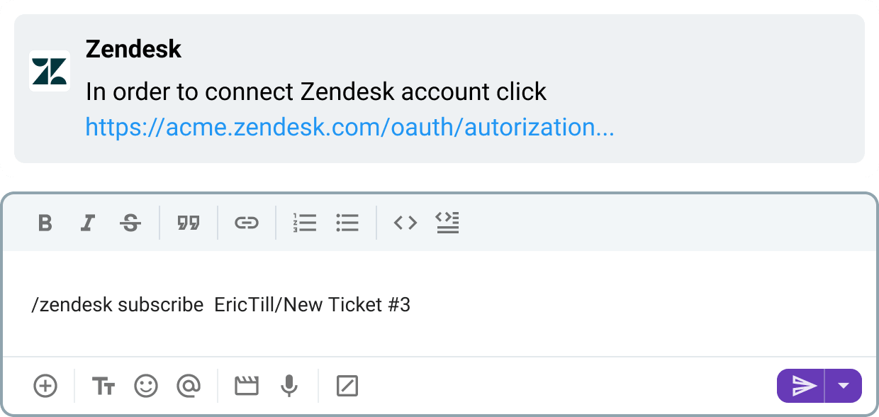The width and height of the screenshot is (879, 417).
Task: Create a bulleted list
Action: click(x=347, y=222)
